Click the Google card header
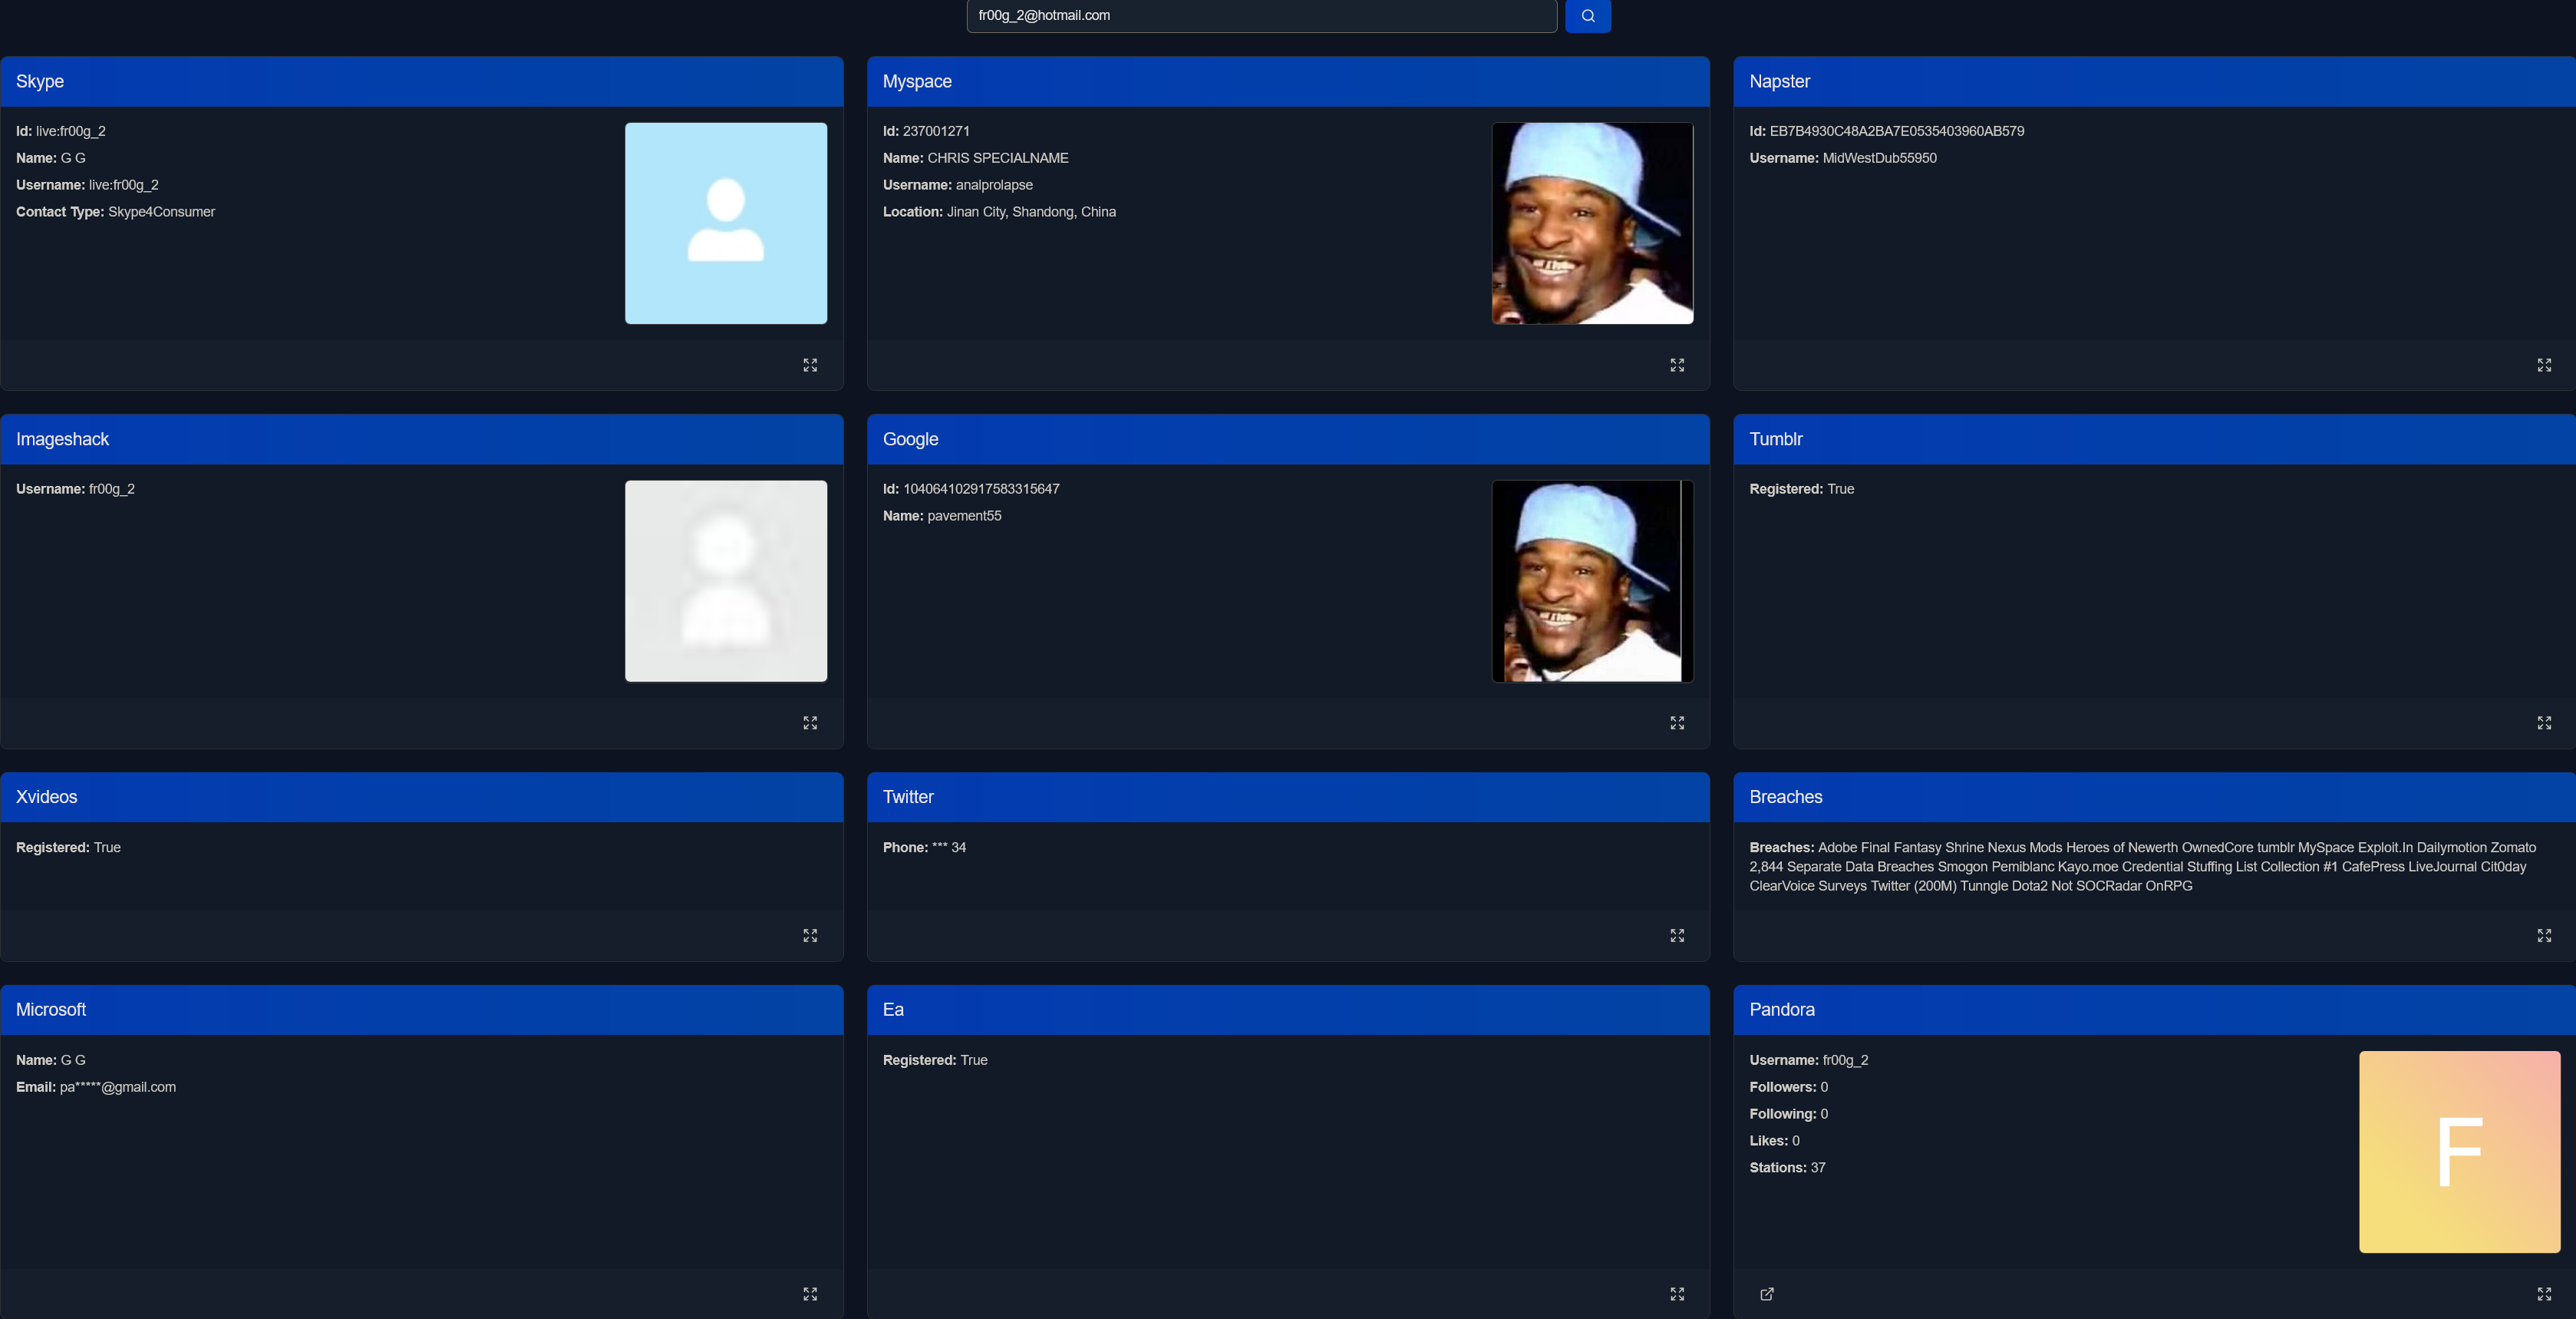 point(1288,439)
